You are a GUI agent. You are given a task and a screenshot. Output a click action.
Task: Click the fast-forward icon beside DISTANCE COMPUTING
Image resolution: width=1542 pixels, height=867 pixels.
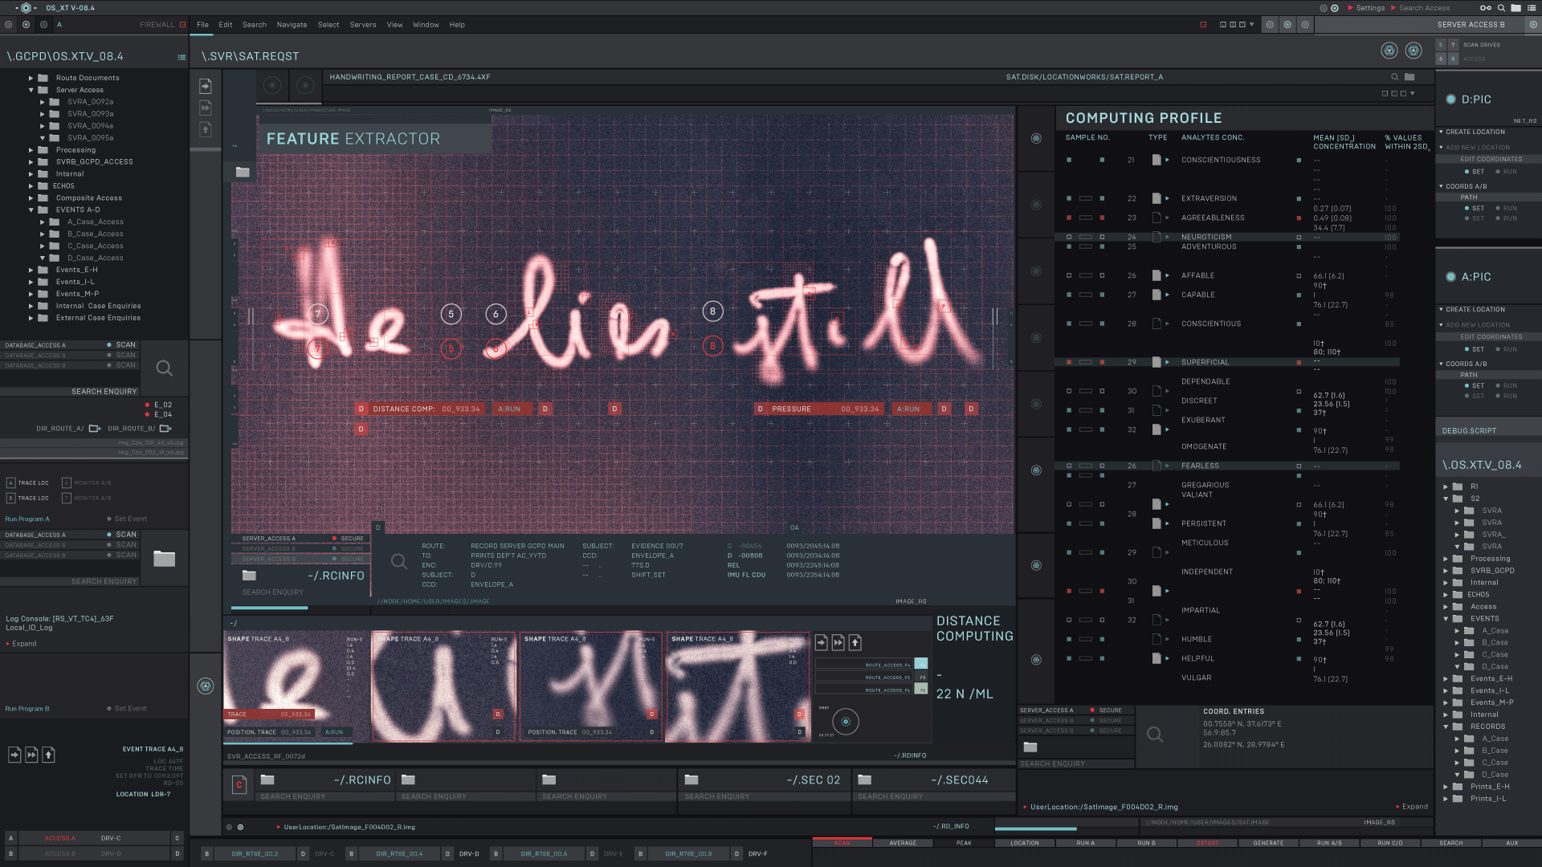click(x=838, y=642)
